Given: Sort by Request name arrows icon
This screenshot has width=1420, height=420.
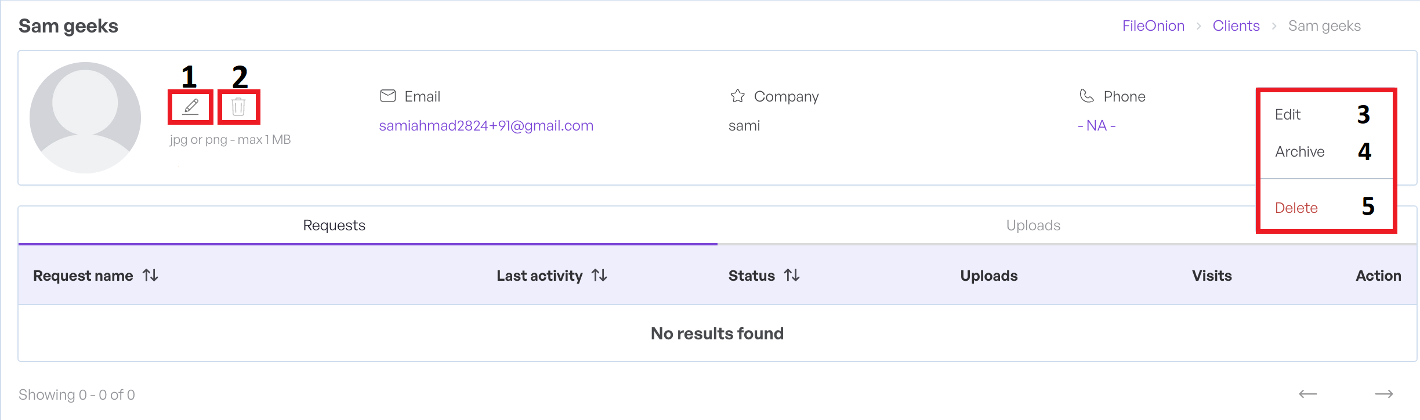Looking at the screenshot, I should click(x=151, y=276).
